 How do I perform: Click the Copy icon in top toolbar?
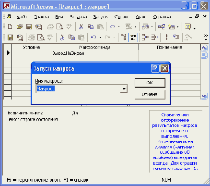[x=91, y=26]
